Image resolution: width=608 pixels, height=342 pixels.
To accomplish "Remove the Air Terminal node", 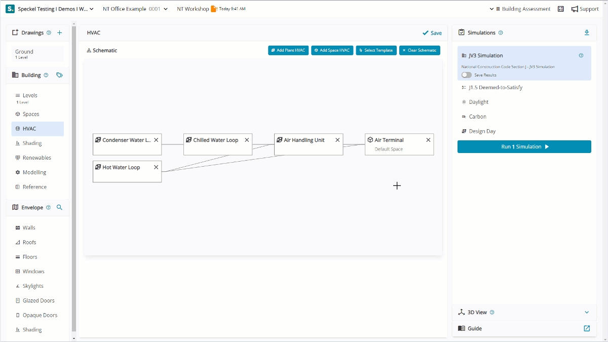I will tap(428, 140).
